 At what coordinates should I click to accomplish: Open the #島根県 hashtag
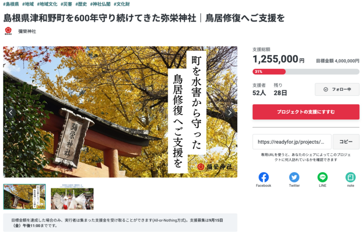tap(11, 4)
